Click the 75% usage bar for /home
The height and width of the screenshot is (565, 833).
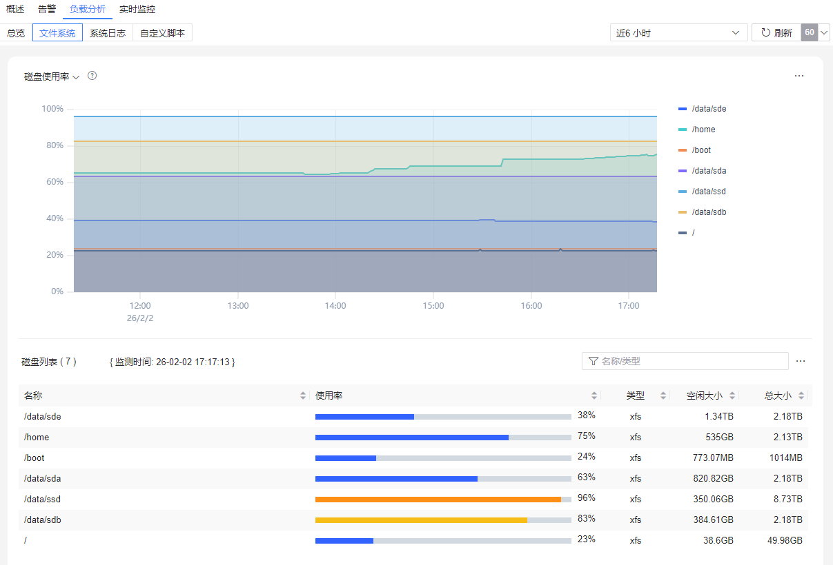pyautogui.click(x=443, y=437)
